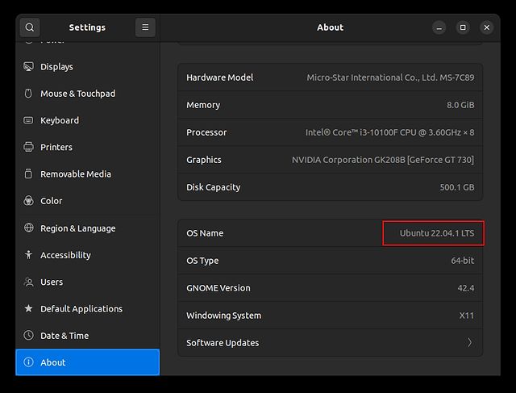The height and width of the screenshot is (393, 516).
Task: Expand Software Updates via chevron arrow
Action: (469, 343)
